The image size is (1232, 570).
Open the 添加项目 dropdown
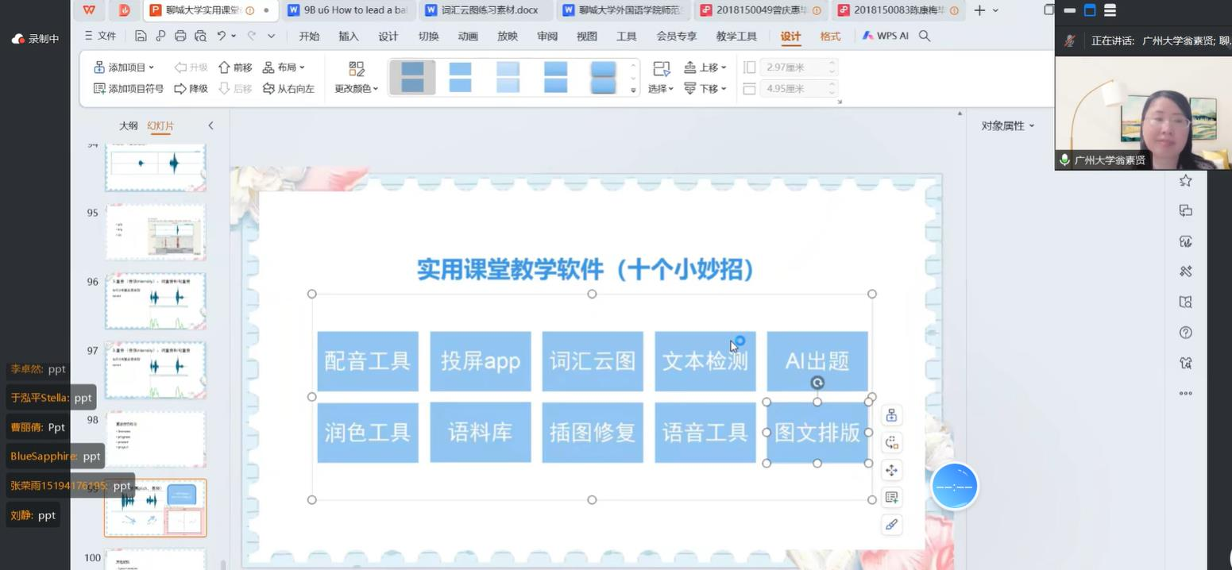[125, 67]
